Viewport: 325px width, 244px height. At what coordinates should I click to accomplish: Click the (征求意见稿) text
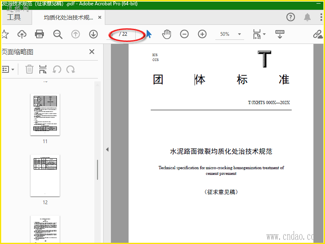(221, 192)
